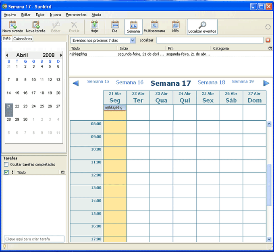Create a new event with Novo evento

[13, 27]
